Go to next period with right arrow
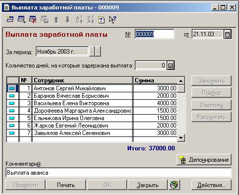239x195 pixels. 98,52
